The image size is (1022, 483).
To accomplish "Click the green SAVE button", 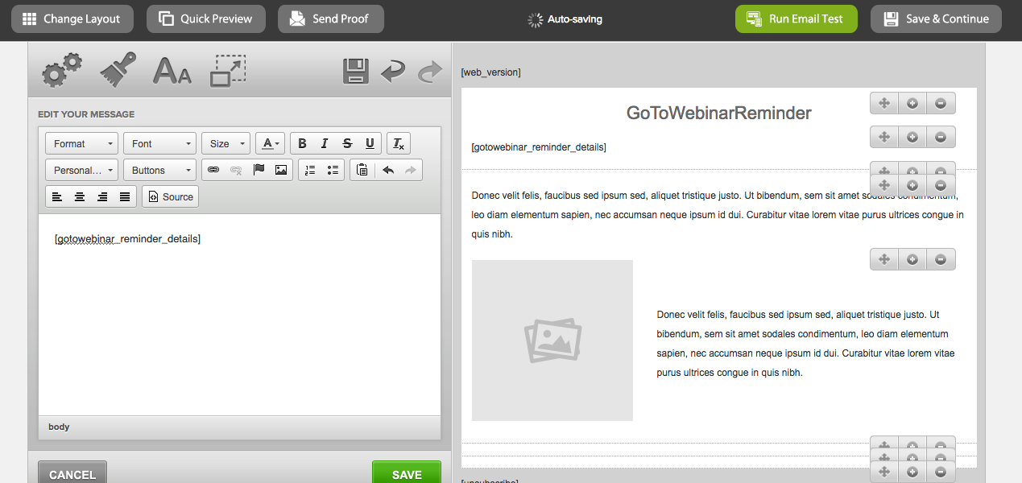I will point(407,473).
